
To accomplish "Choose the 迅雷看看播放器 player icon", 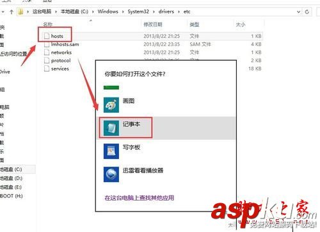I will (111, 174).
